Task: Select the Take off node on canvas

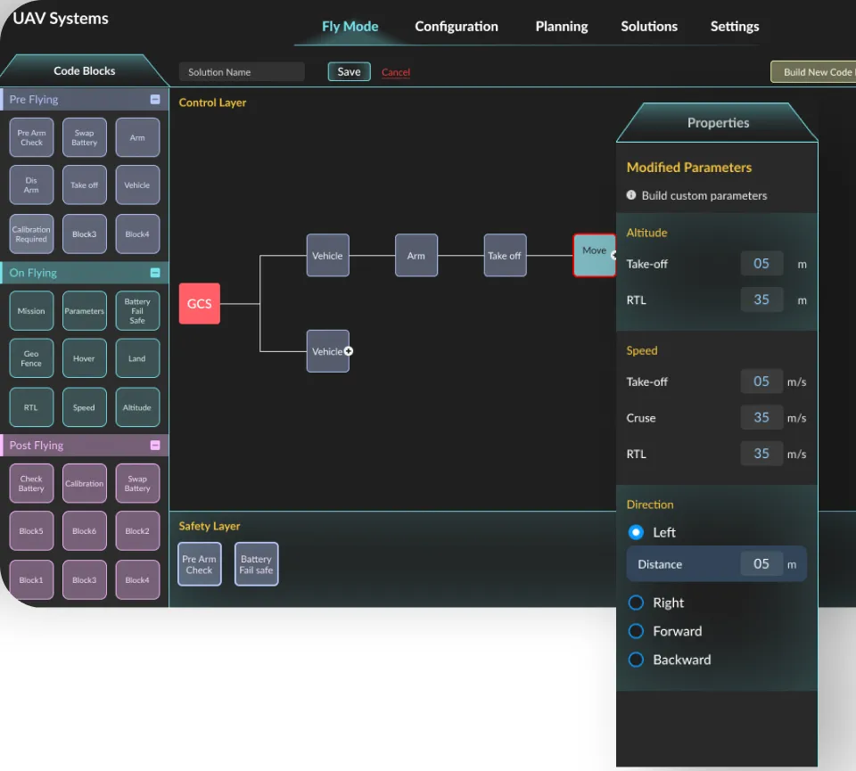Action: pos(505,255)
